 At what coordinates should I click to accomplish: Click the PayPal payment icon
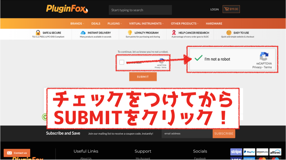pyautogui.click(x=249, y=152)
